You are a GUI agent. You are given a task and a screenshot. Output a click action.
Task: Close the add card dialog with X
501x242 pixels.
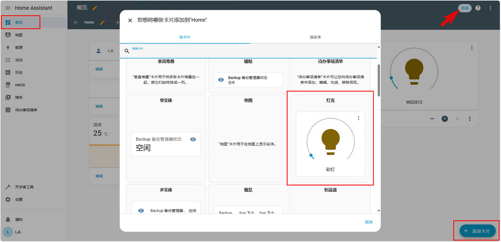[x=130, y=20]
